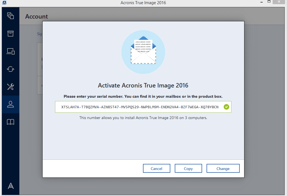This screenshot has width=287, height=196.
Task: Minimize the Acronis True Image window
Action: (x=261, y=2)
